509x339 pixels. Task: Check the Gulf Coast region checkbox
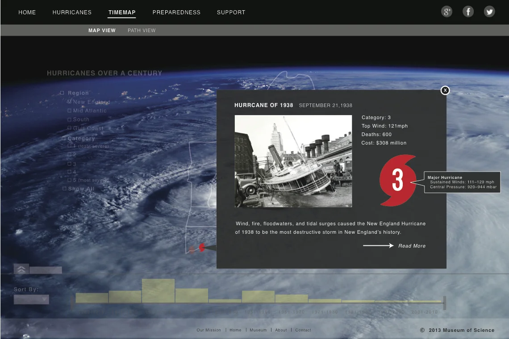click(x=69, y=128)
